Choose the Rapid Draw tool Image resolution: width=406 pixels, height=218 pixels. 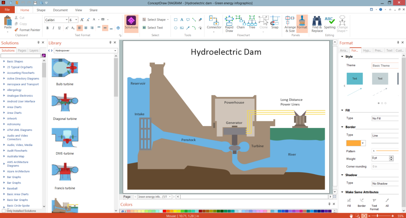(229, 24)
